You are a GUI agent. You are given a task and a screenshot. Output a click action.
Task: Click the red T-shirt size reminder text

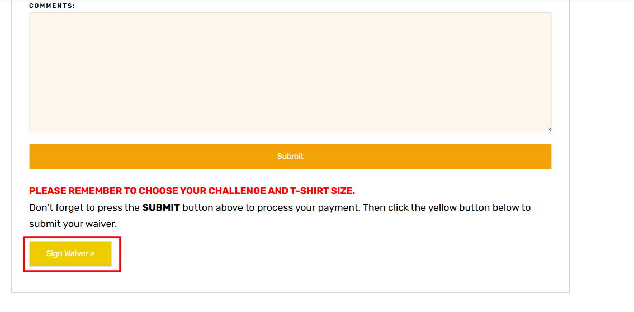192,191
